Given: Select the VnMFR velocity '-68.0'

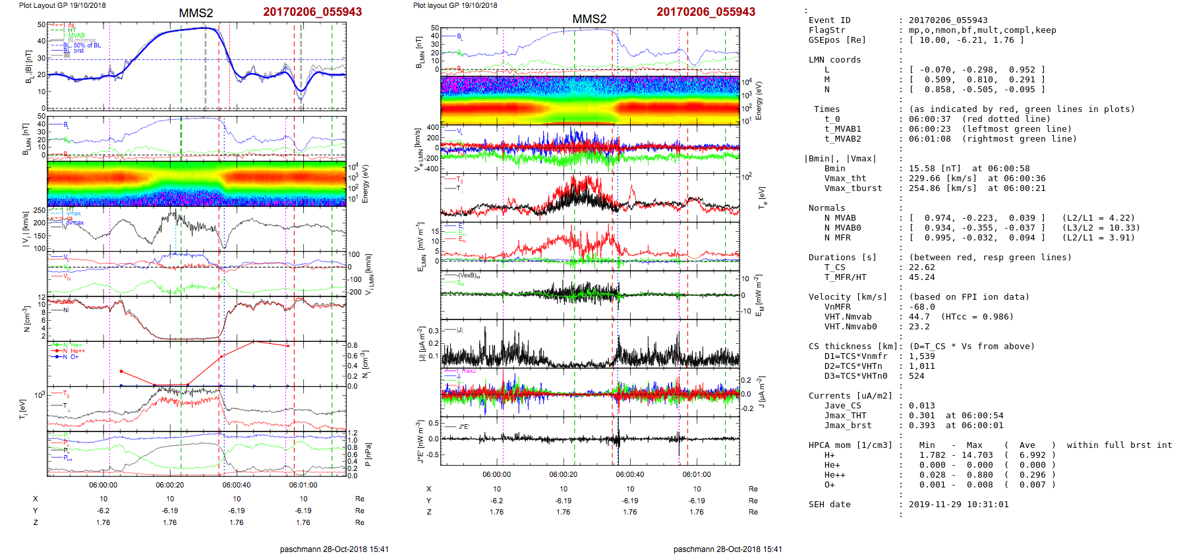Looking at the screenshot, I should [921, 307].
